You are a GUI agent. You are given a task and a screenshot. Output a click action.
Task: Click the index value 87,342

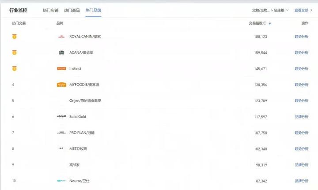pos(261,181)
